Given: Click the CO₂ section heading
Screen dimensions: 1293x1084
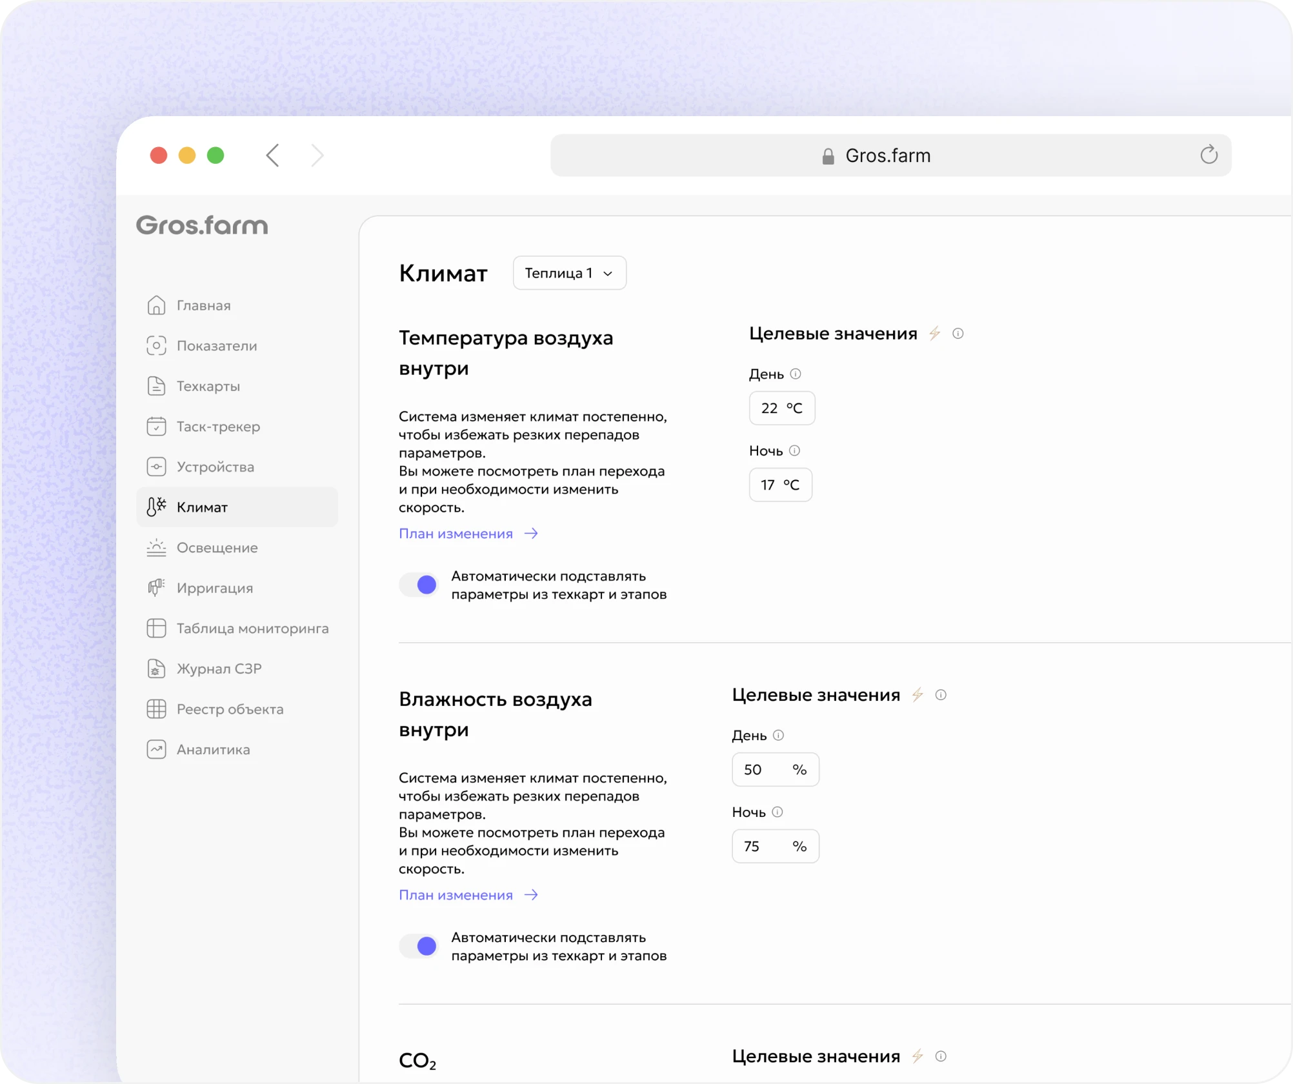Looking at the screenshot, I should [x=417, y=1060].
